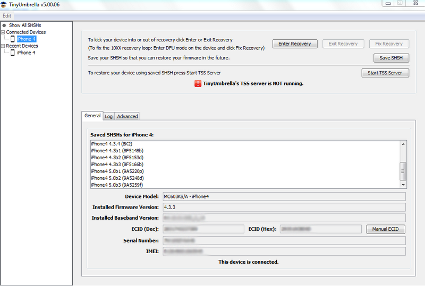425x286 pixels.
Task: Switch to the Advanced tab
Action: coord(127,116)
